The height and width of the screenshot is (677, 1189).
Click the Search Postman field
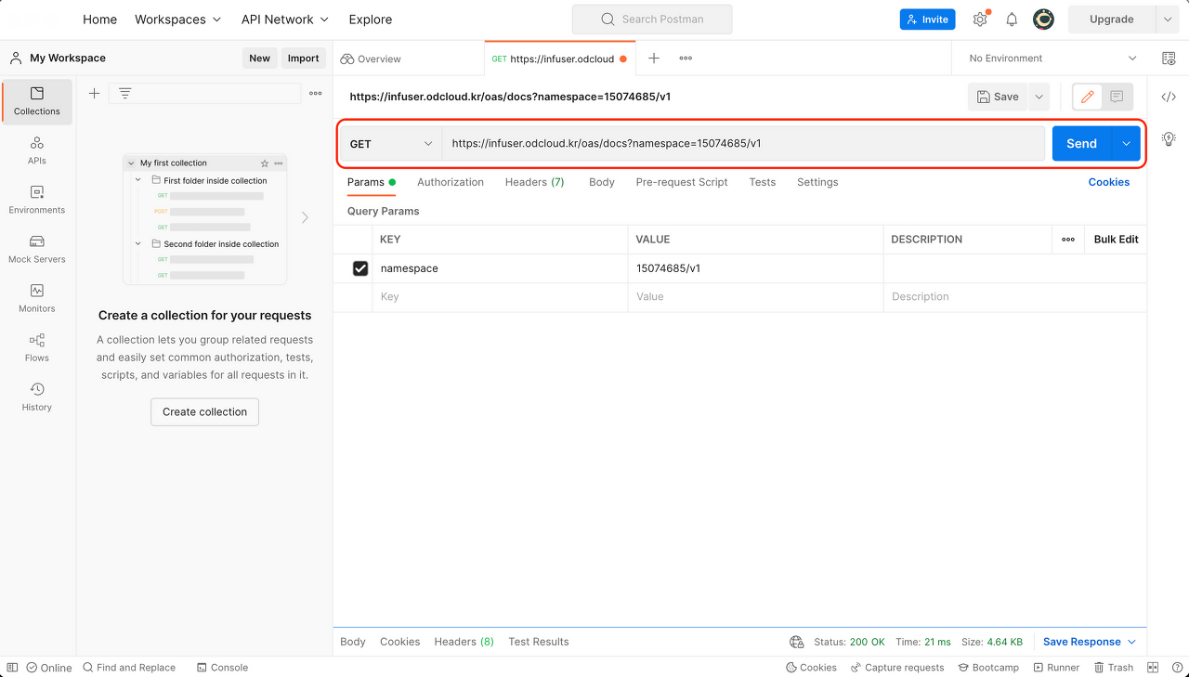point(652,20)
